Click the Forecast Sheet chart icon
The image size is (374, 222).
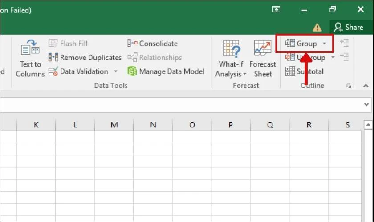tap(262, 48)
